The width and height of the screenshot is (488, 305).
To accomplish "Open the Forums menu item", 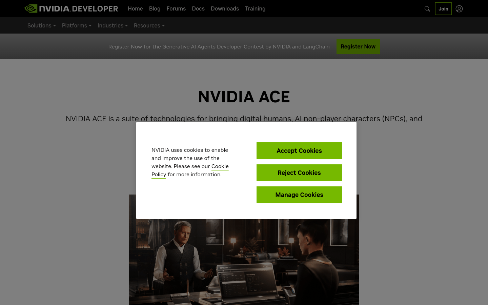I will click(x=176, y=8).
